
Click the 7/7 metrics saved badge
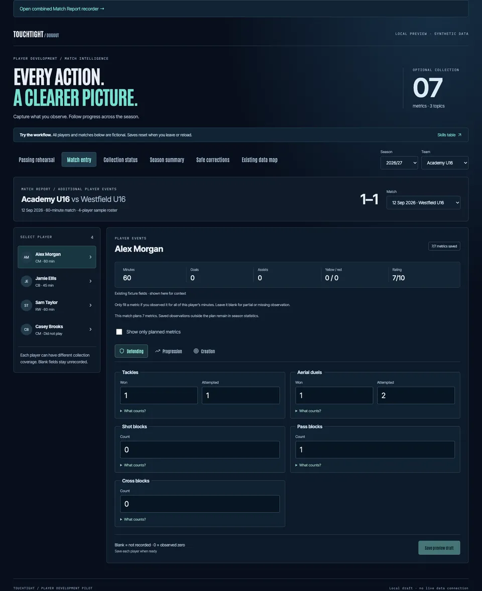(x=444, y=246)
